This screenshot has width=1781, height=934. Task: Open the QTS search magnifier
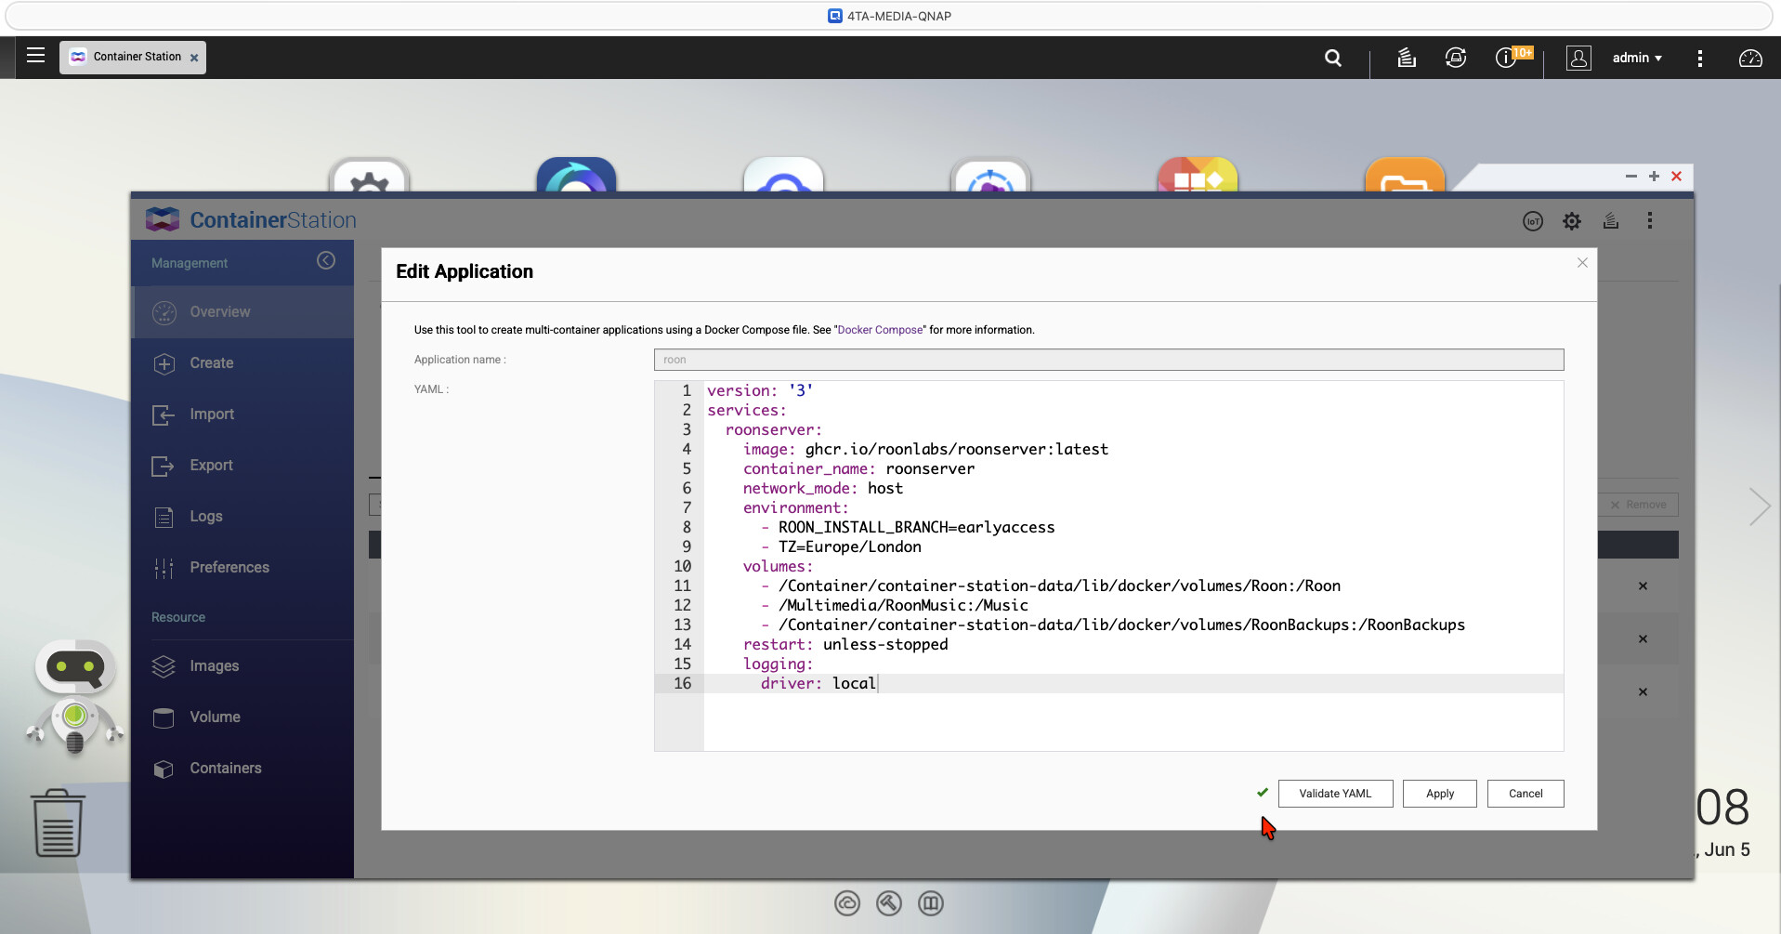pyautogui.click(x=1333, y=58)
